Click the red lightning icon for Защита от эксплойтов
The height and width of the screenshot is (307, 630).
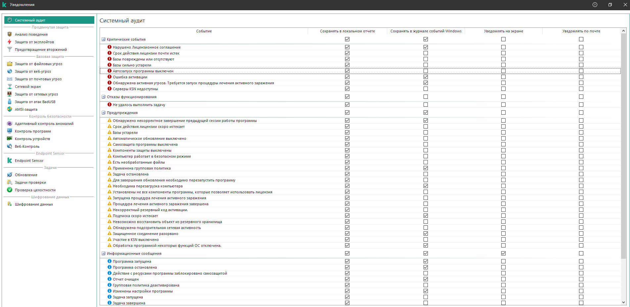pyautogui.click(x=10, y=42)
